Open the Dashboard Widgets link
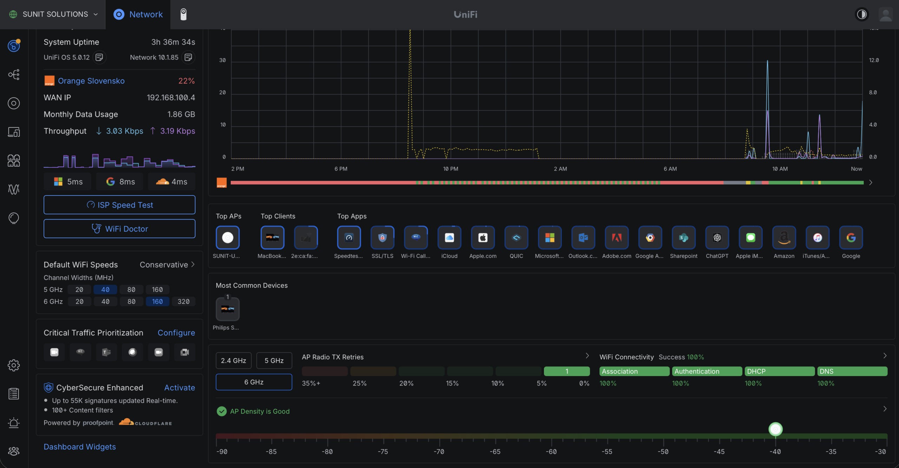The width and height of the screenshot is (899, 468). (80, 447)
